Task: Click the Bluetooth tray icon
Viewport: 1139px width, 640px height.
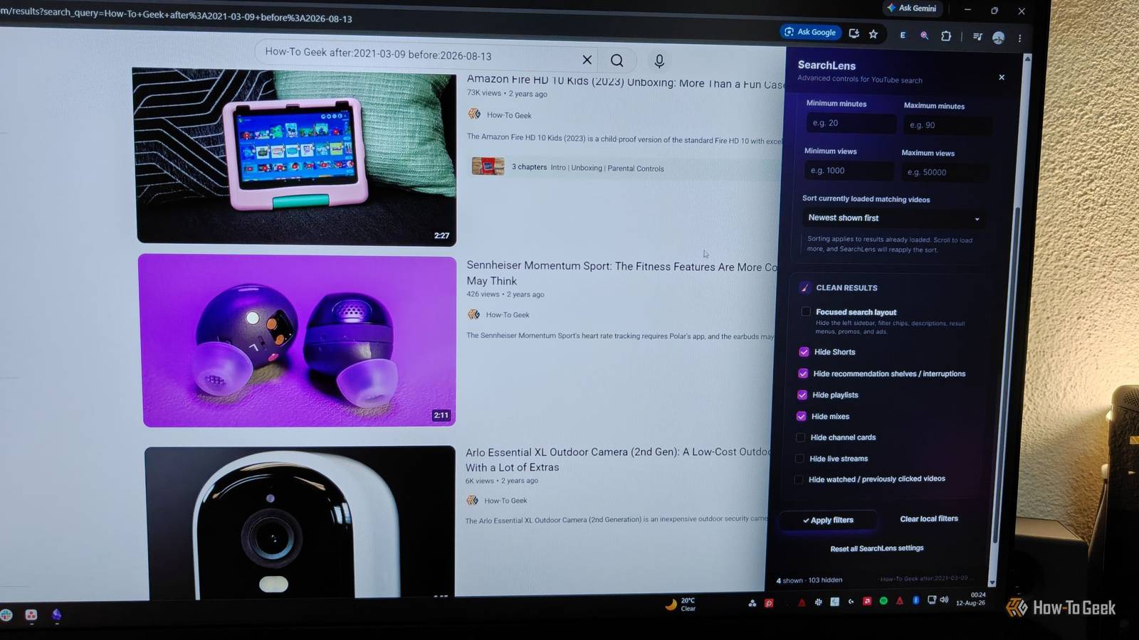Action: [916, 600]
